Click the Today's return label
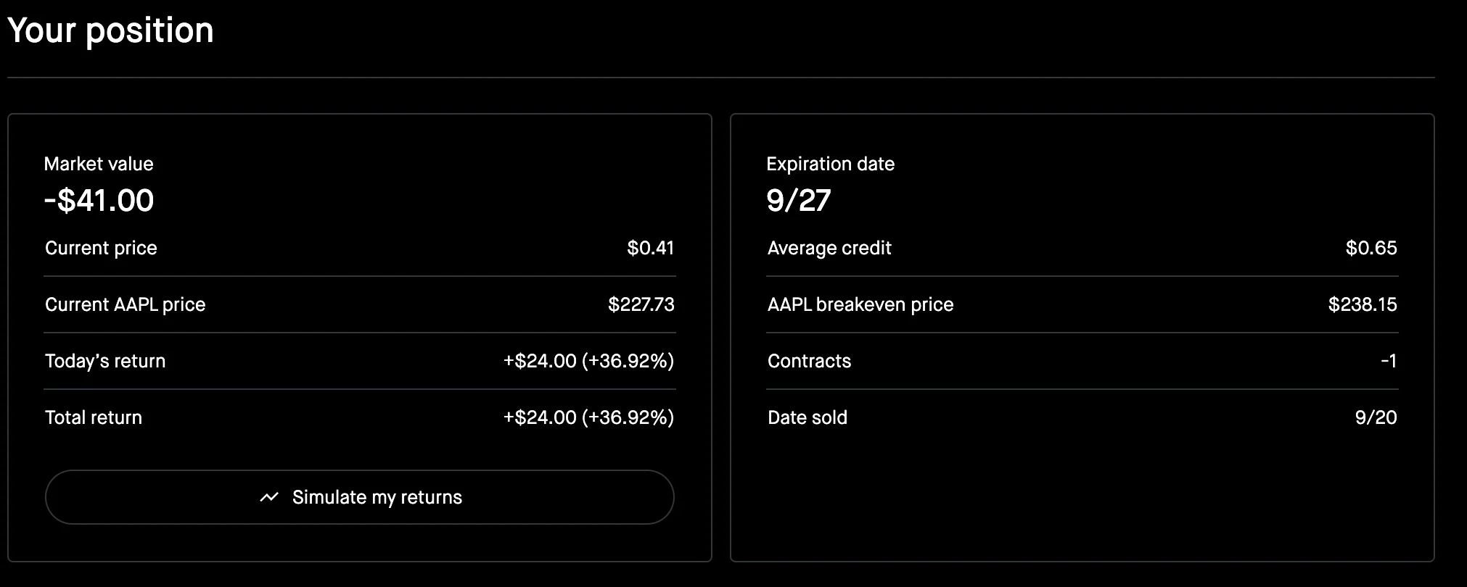 click(105, 361)
